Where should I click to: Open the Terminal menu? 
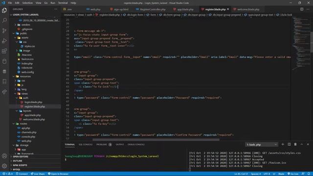point(63,3)
